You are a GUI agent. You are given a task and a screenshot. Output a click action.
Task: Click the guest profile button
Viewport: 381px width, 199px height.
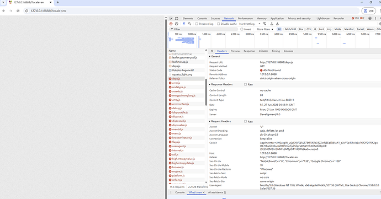point(368,11)
